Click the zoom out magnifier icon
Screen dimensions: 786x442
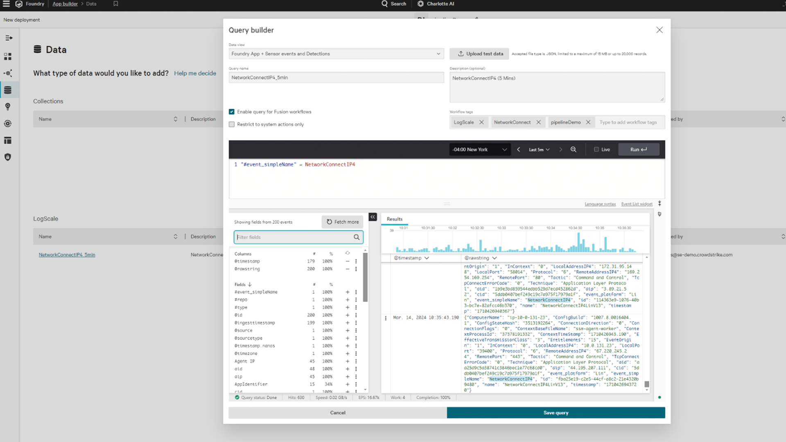pos(573,149)
